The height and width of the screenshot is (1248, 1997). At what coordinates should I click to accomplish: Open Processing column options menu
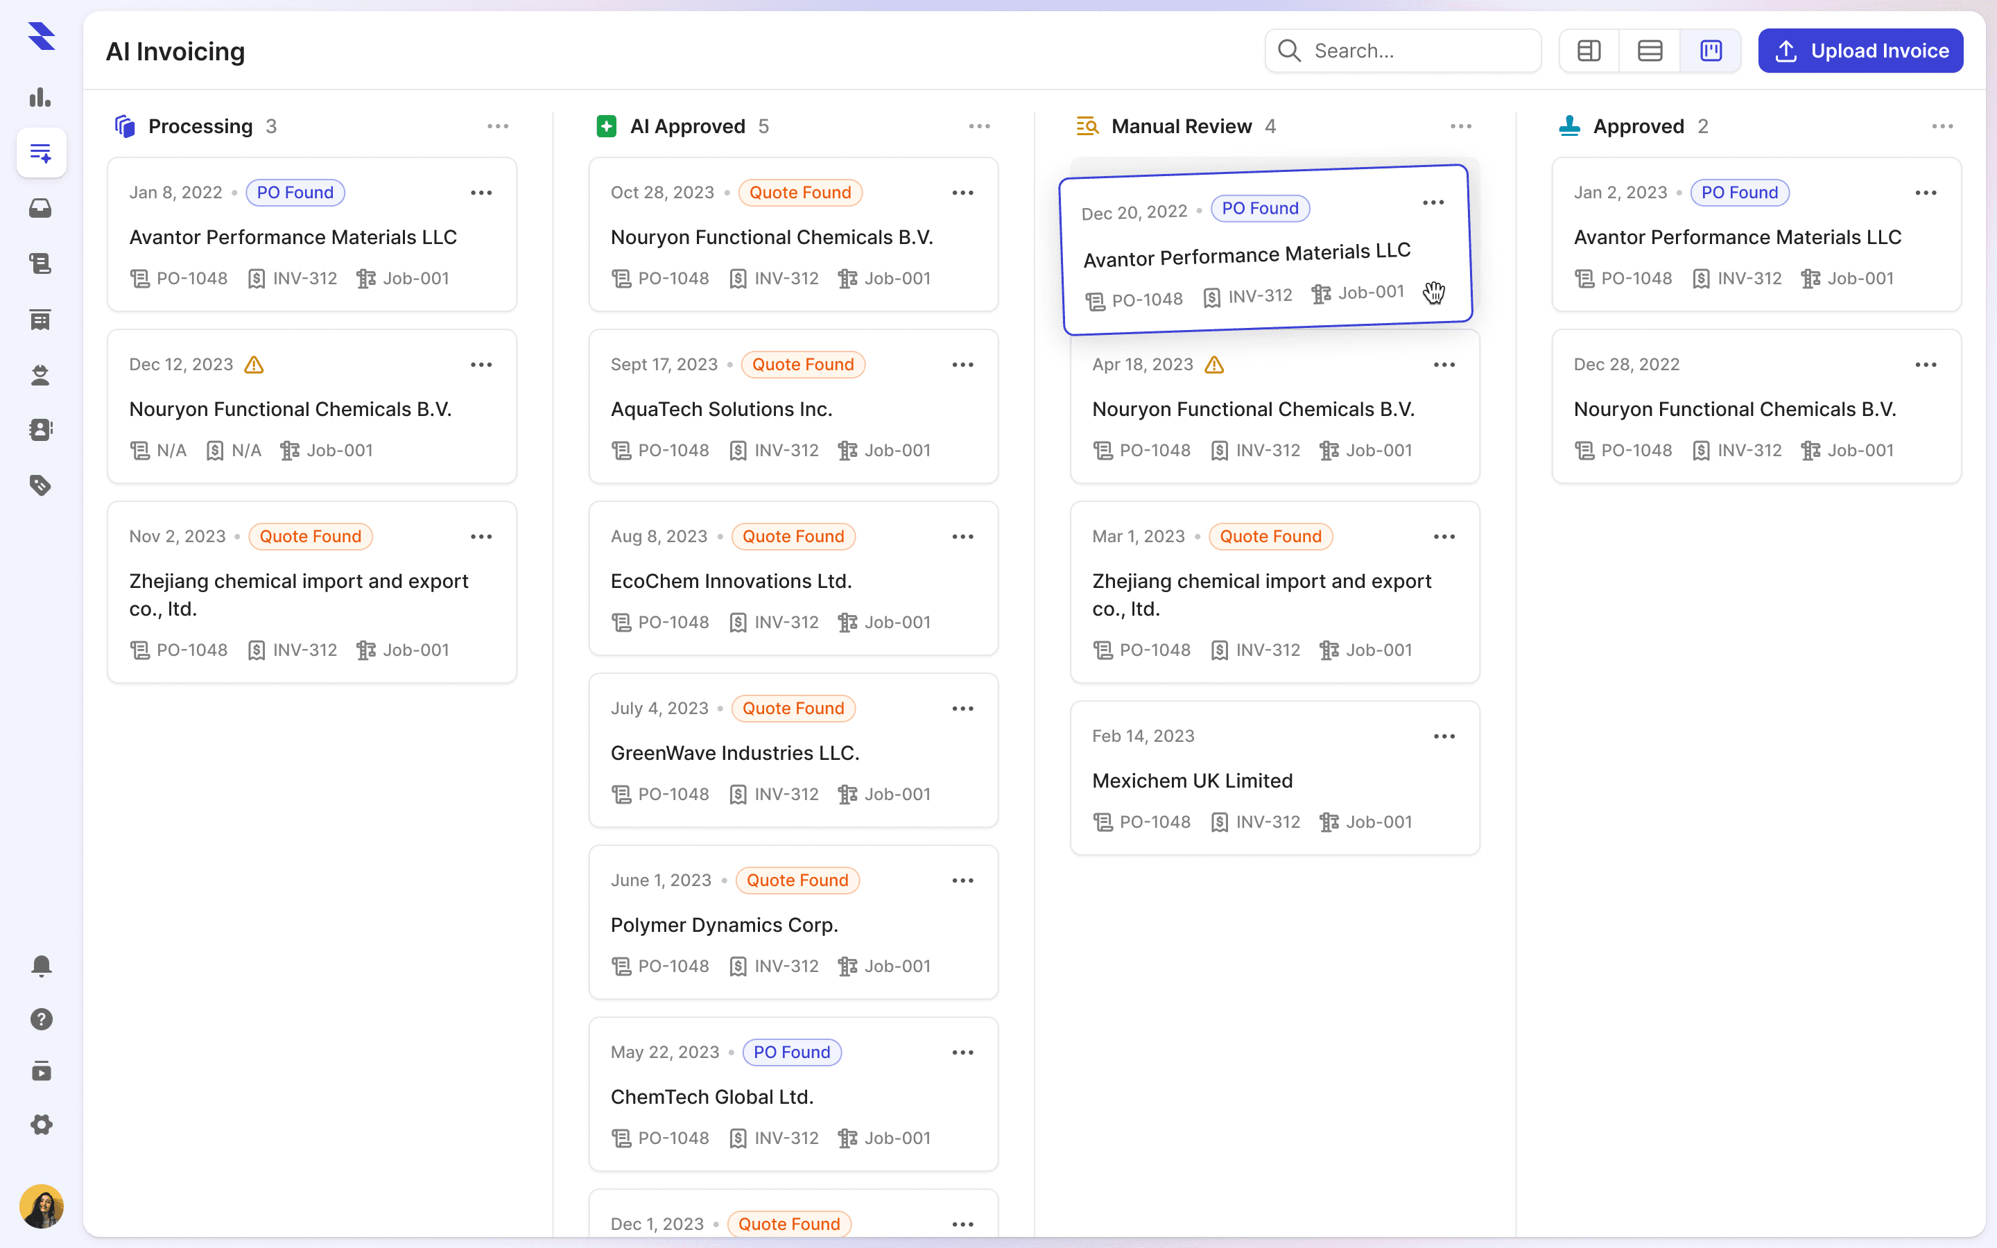[498, 126]
